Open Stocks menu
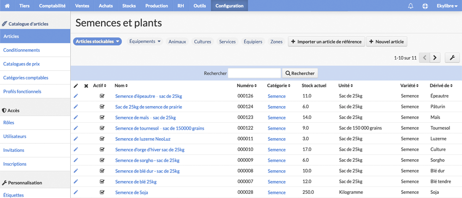Viewport: 462px width, 198px height. point(129,6)
